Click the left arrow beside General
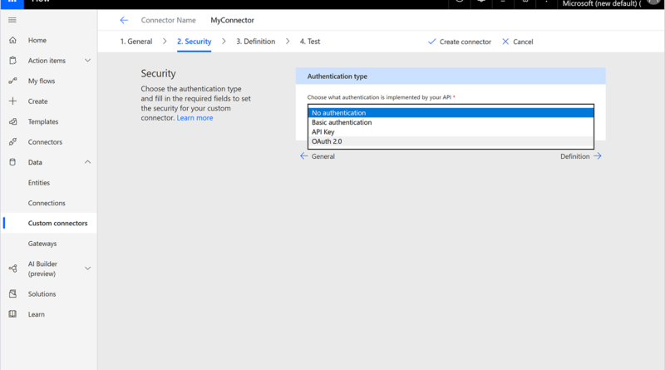This screenshot has height=370, width=665. point(303,156)
